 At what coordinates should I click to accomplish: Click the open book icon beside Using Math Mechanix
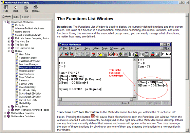pos(8,22)
